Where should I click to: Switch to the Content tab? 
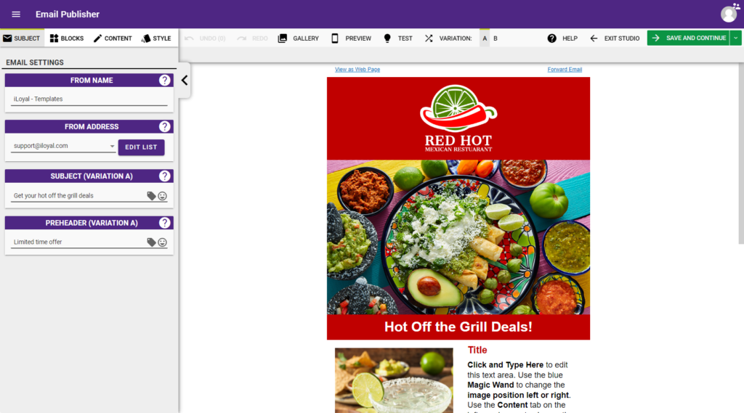(x=113, y=38)
